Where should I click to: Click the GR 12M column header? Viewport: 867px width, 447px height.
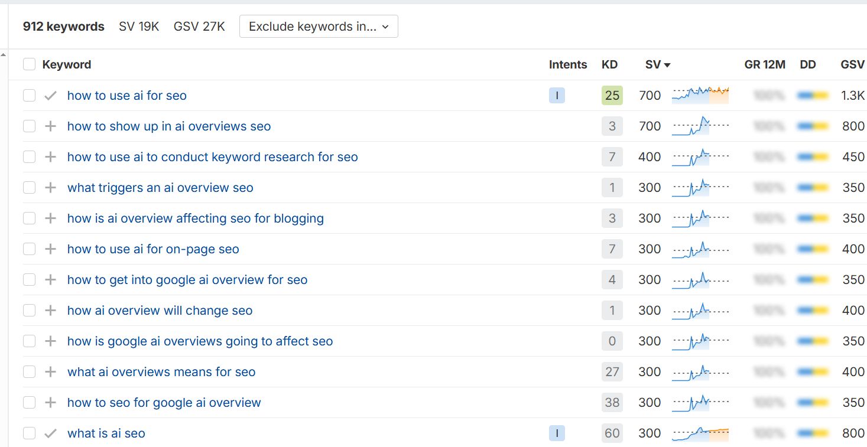(764, 65)
